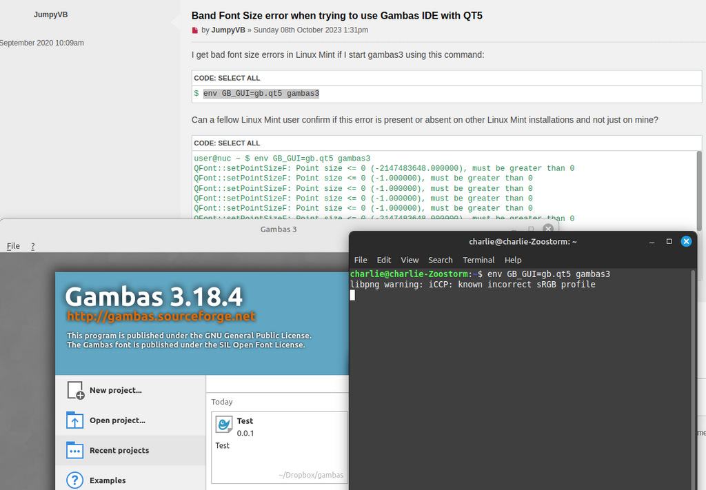Maximize the charlie@charlie-Zoostorm terminal window
Viewport: 706px width, 490px height.
pyautogui.click(x=669, y=242)
